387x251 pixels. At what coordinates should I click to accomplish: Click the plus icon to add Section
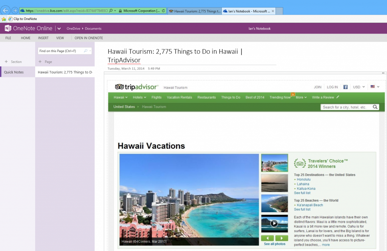pyautogui.click(x=6, y=62)
